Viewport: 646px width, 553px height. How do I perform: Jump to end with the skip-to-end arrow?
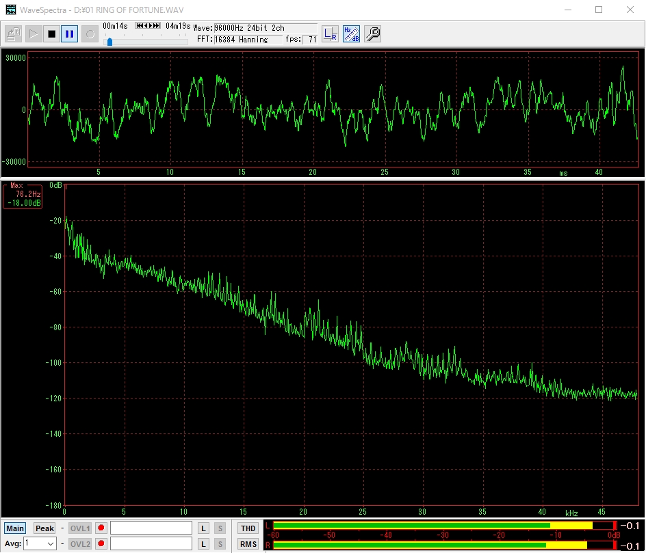pyautogui.click(x=157, y=25)
